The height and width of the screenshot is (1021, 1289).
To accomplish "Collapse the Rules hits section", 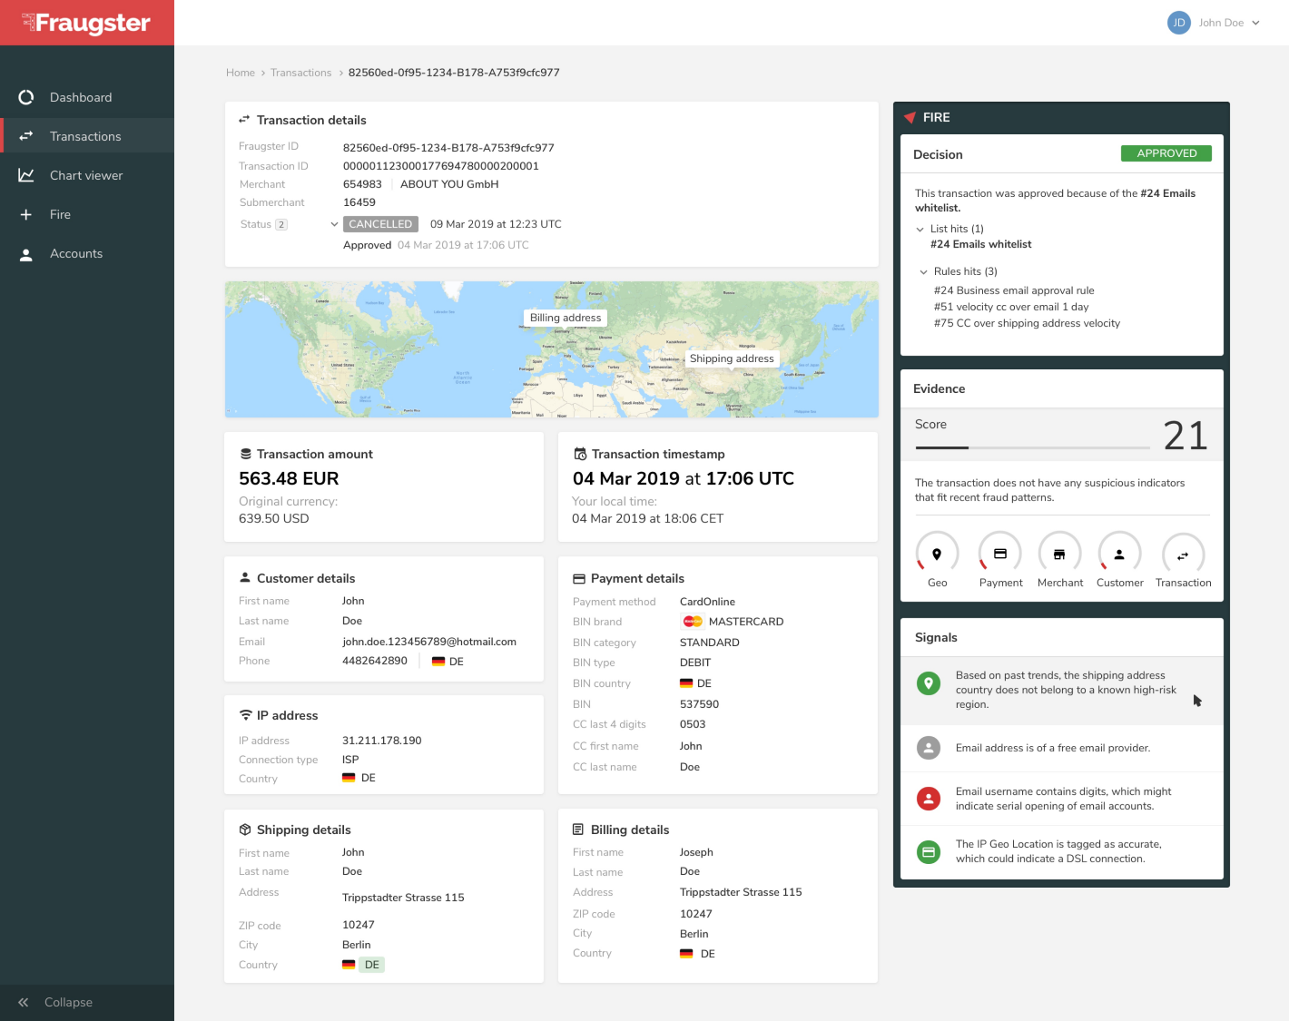I will click(923, 272).
